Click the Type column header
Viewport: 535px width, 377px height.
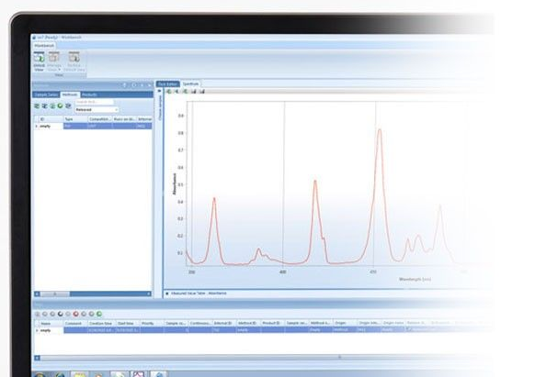(x=75, y=119)
